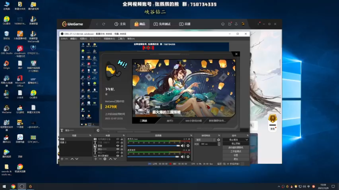Click the 启动虚拟摄像机 button
Viewport: 339px width, 190px height.
(236, 147)
